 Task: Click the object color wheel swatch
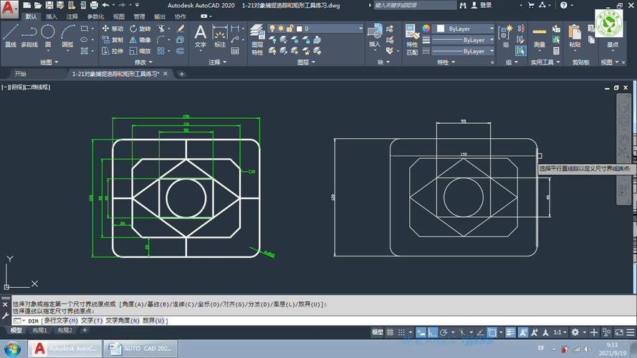coord(426,29)
